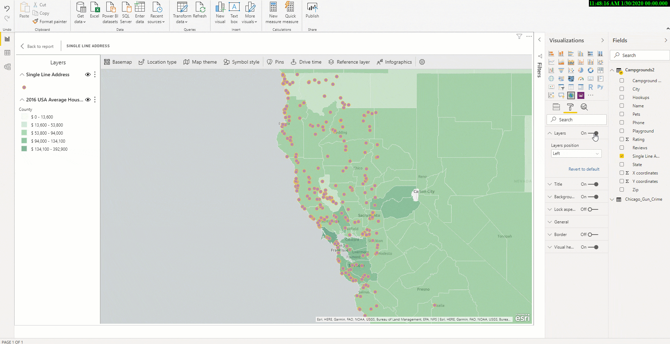This screenshot has width=670, height=344.
Task: Select the ArcGIS Maps visualization
Action: pyautogui.click(x=571, y=95)
